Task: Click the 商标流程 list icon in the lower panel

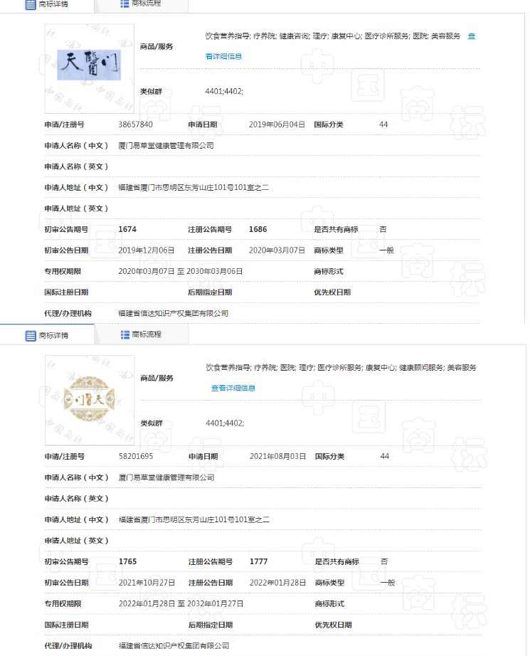Action: (x=125, y=334)
